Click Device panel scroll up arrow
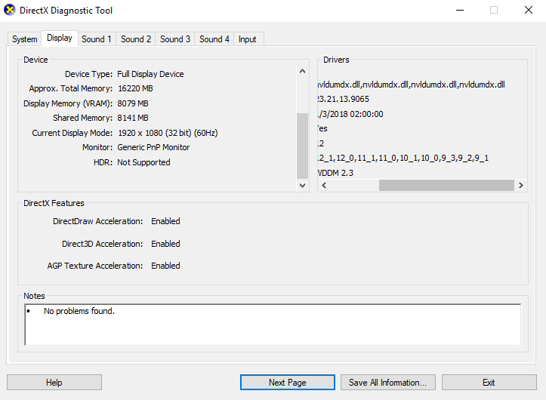 pos(302,72)
